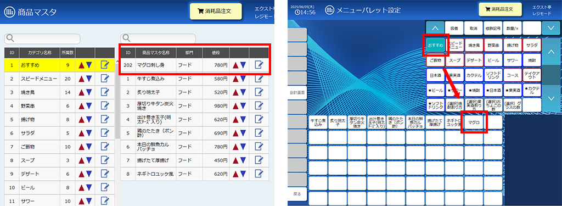
Task: Open grid menu icon beside 商品マスタ title
Action: [10, 12]
